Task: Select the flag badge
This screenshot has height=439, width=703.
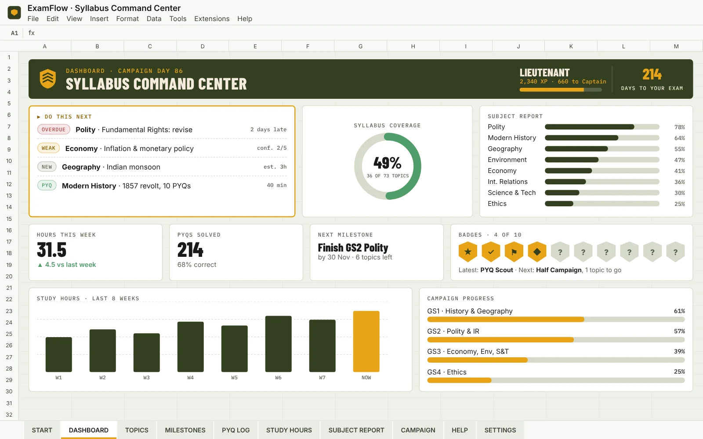Action: coord(514,252)
